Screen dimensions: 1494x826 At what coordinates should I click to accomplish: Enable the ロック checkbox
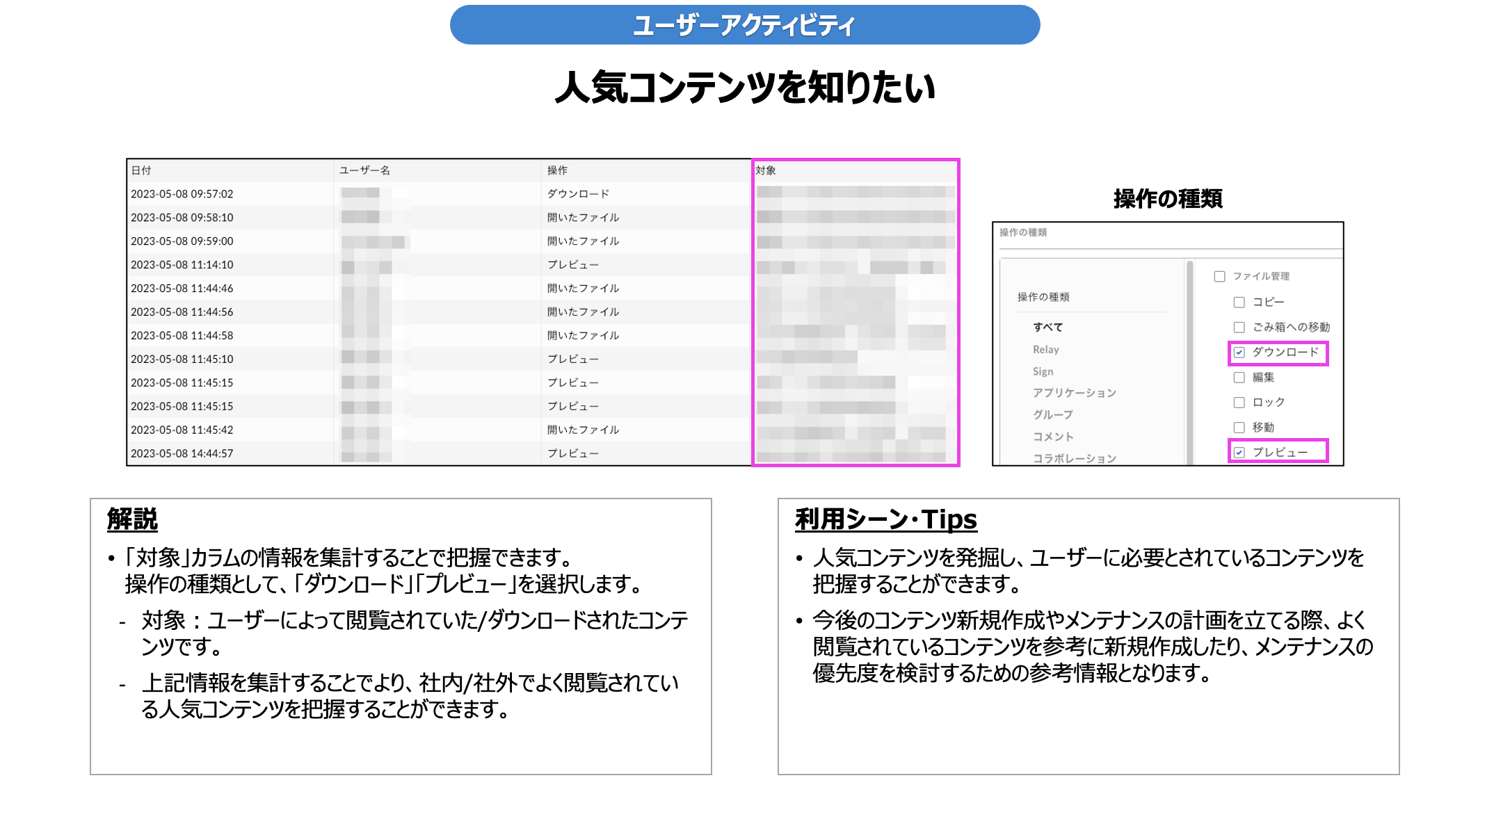pos(1239,403)
